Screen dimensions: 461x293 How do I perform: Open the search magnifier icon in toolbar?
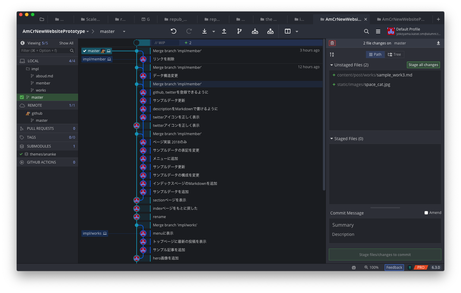click(x=367, y=31)
